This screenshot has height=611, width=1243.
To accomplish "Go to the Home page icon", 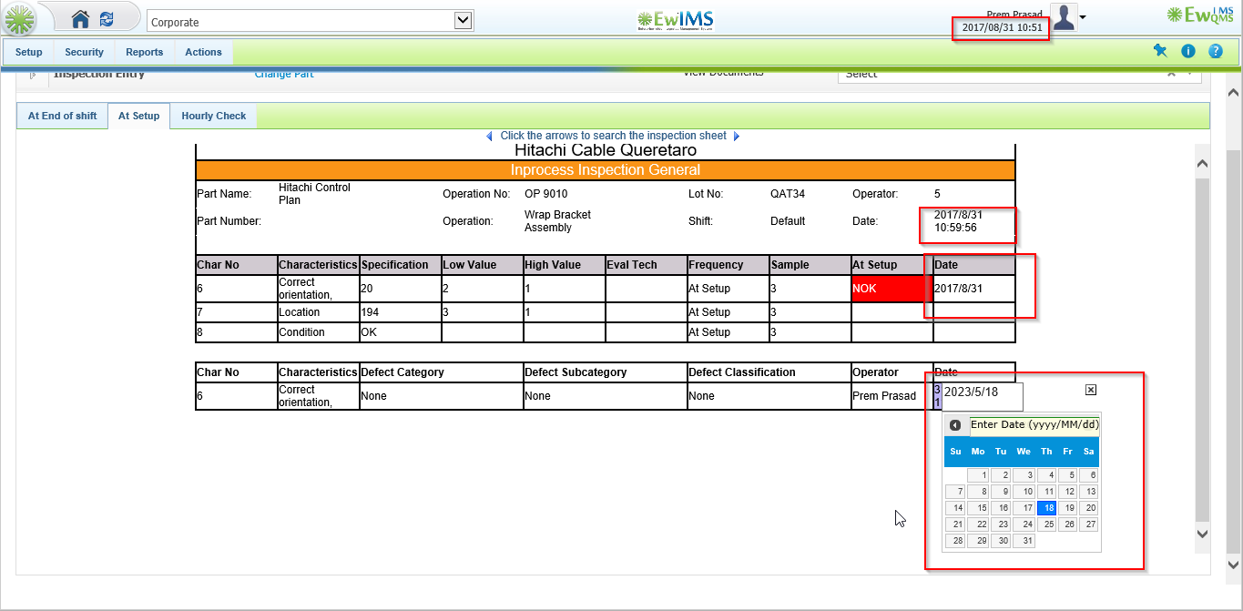I will [x=81, y=19].
